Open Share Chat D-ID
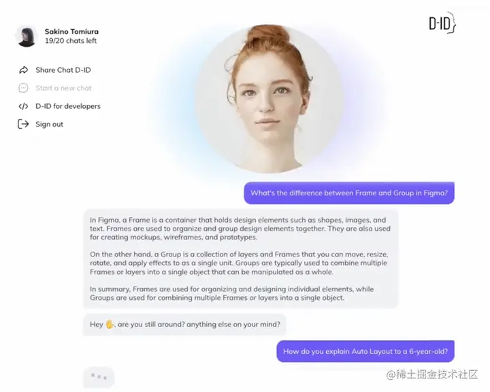Image resolution: width=490 pixels, height=392 pixels. [x=63, y=70]
